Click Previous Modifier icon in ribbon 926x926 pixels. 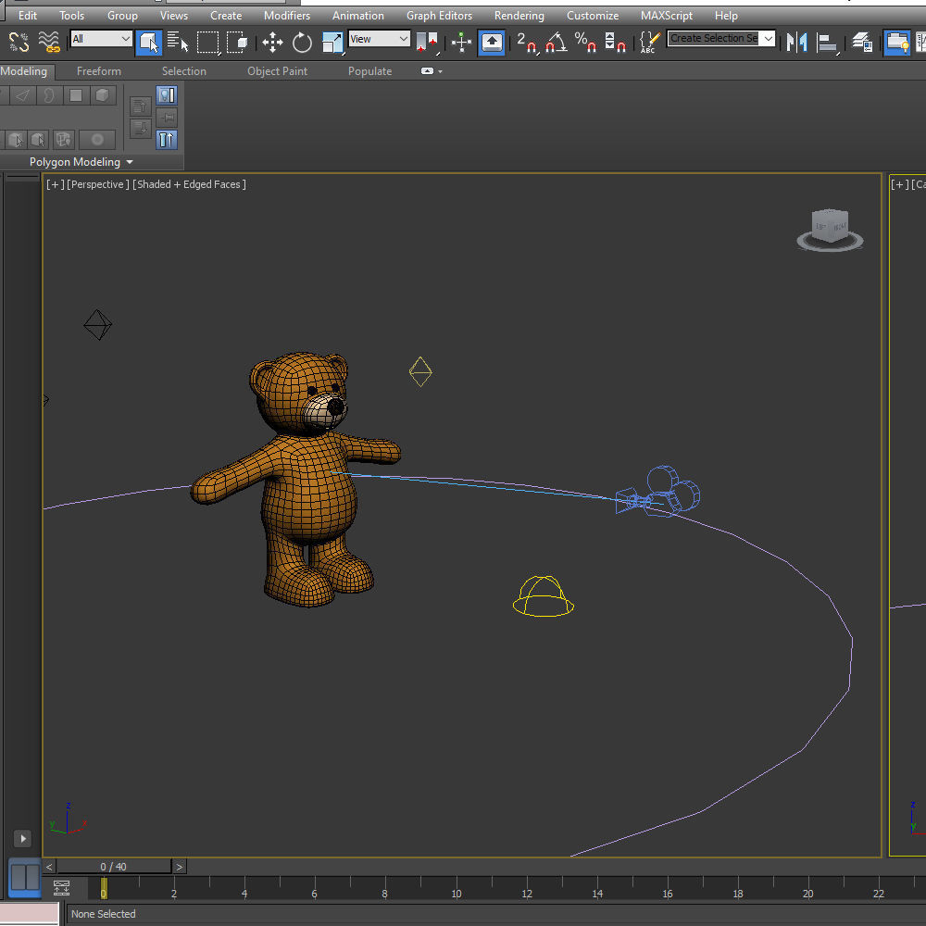pos(141,106)
